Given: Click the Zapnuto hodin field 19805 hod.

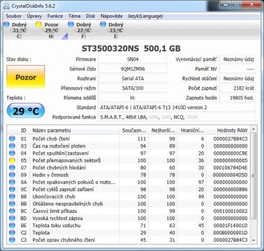Looking at the screenshot, I should [x=238, y=98].
